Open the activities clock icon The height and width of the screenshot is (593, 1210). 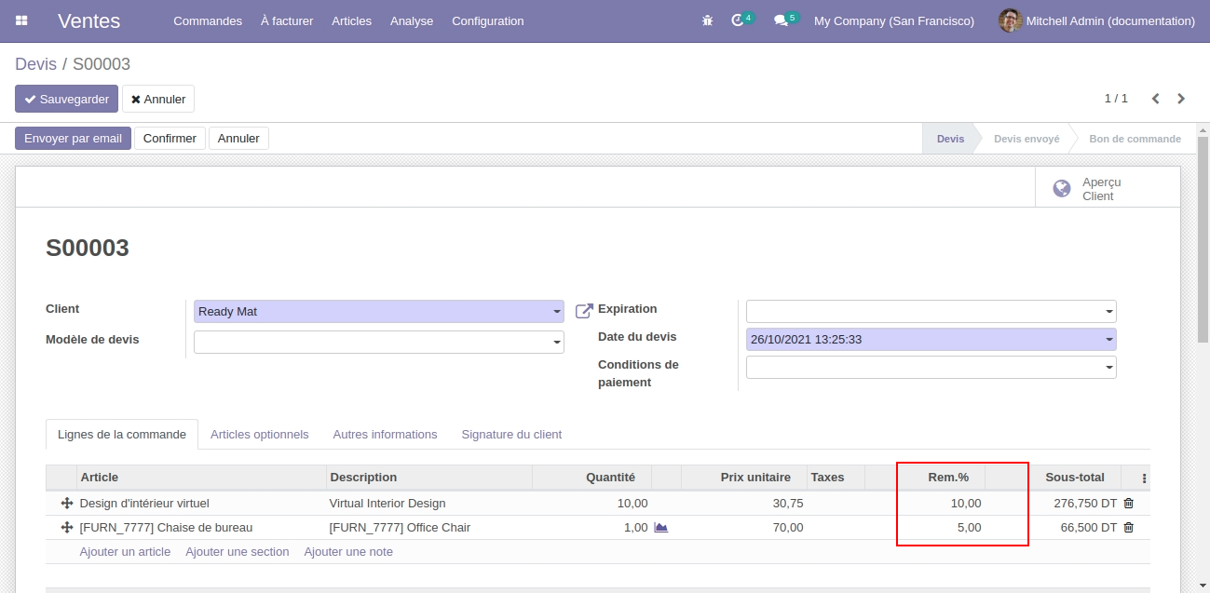point(738,20)
